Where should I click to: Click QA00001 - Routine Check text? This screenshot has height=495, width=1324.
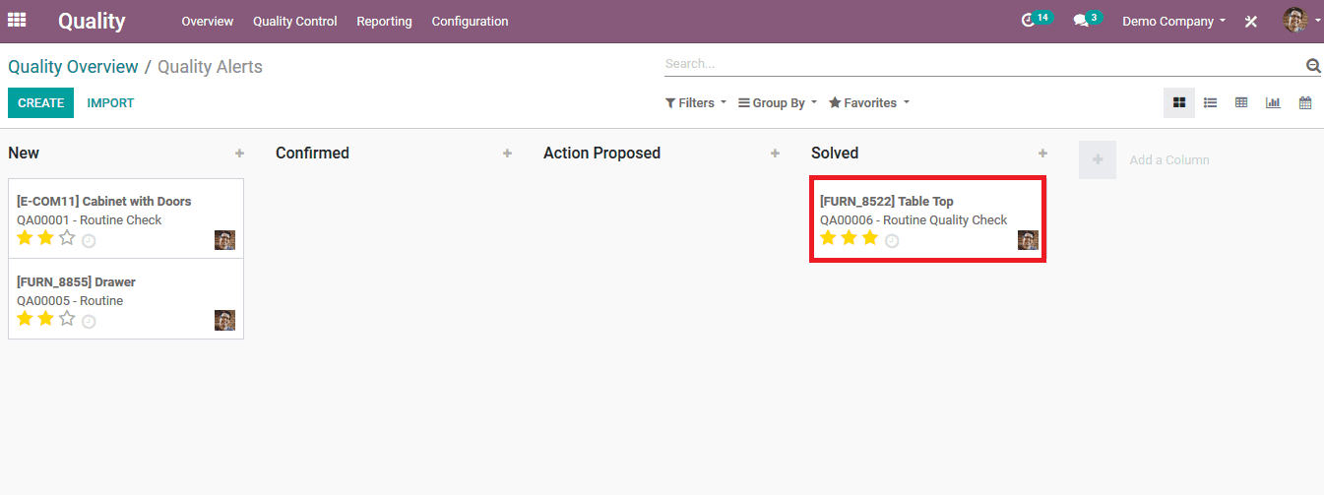(89, 220)
